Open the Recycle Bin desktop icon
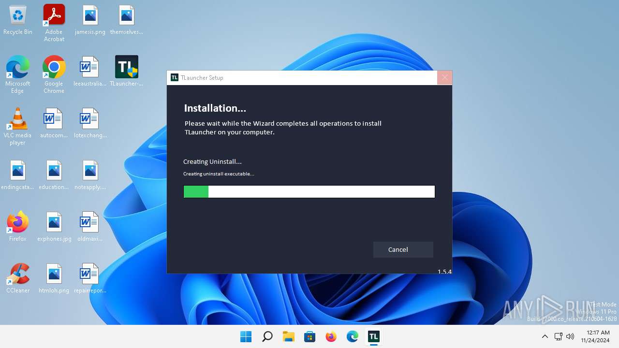 [x=18, y=20]
